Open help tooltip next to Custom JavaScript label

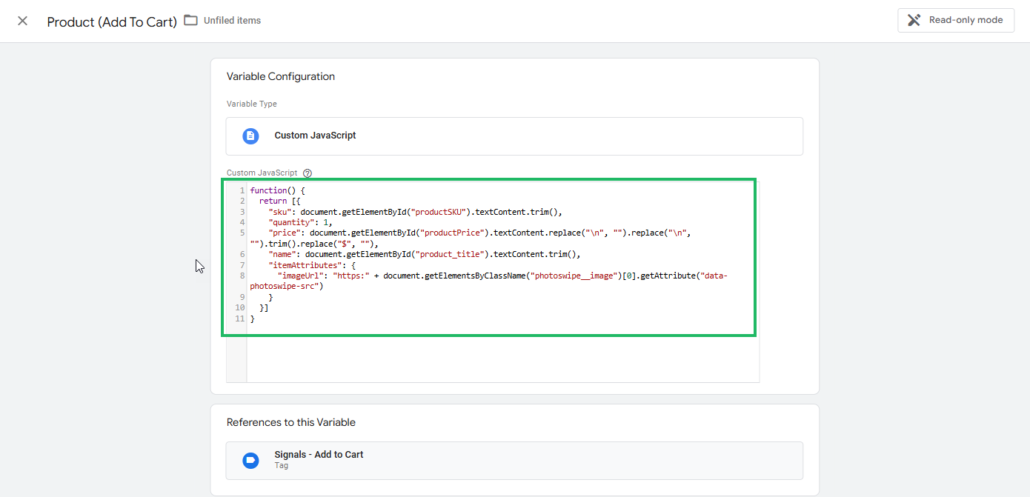[308, 173]
